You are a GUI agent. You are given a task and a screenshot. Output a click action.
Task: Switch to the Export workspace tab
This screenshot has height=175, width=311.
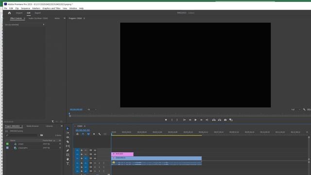point(38,13)
